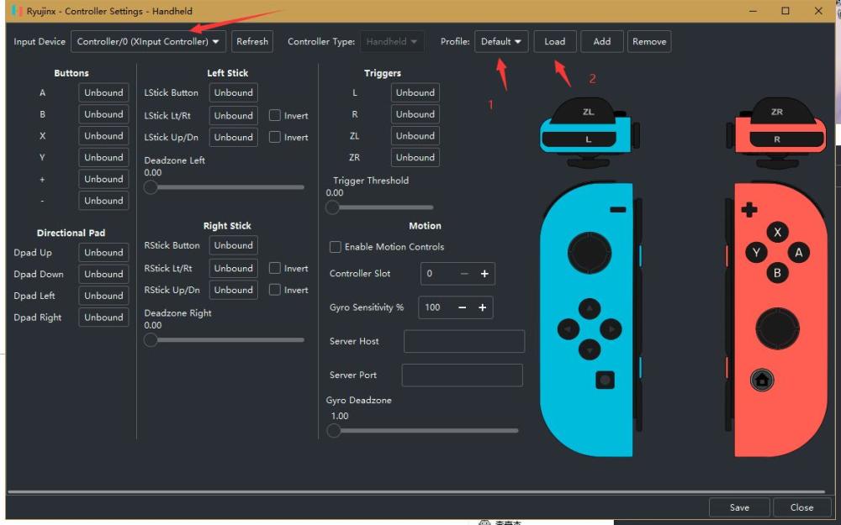This screenshot has height=525, width=841.
Task: Click the D-pad left arrow on the blue Joy-Con
Action: (x=569, y=329)
